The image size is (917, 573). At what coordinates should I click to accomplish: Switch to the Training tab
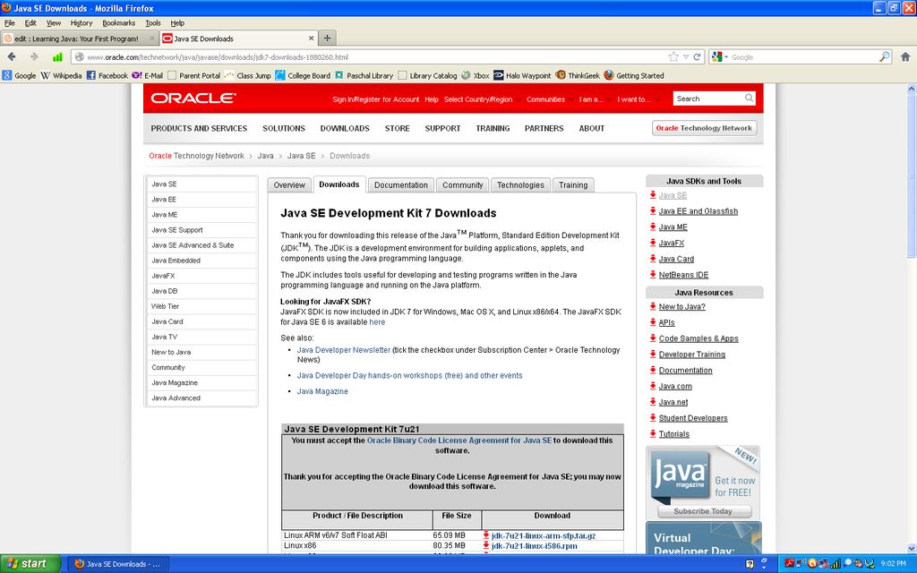click(x=573, y=184)
